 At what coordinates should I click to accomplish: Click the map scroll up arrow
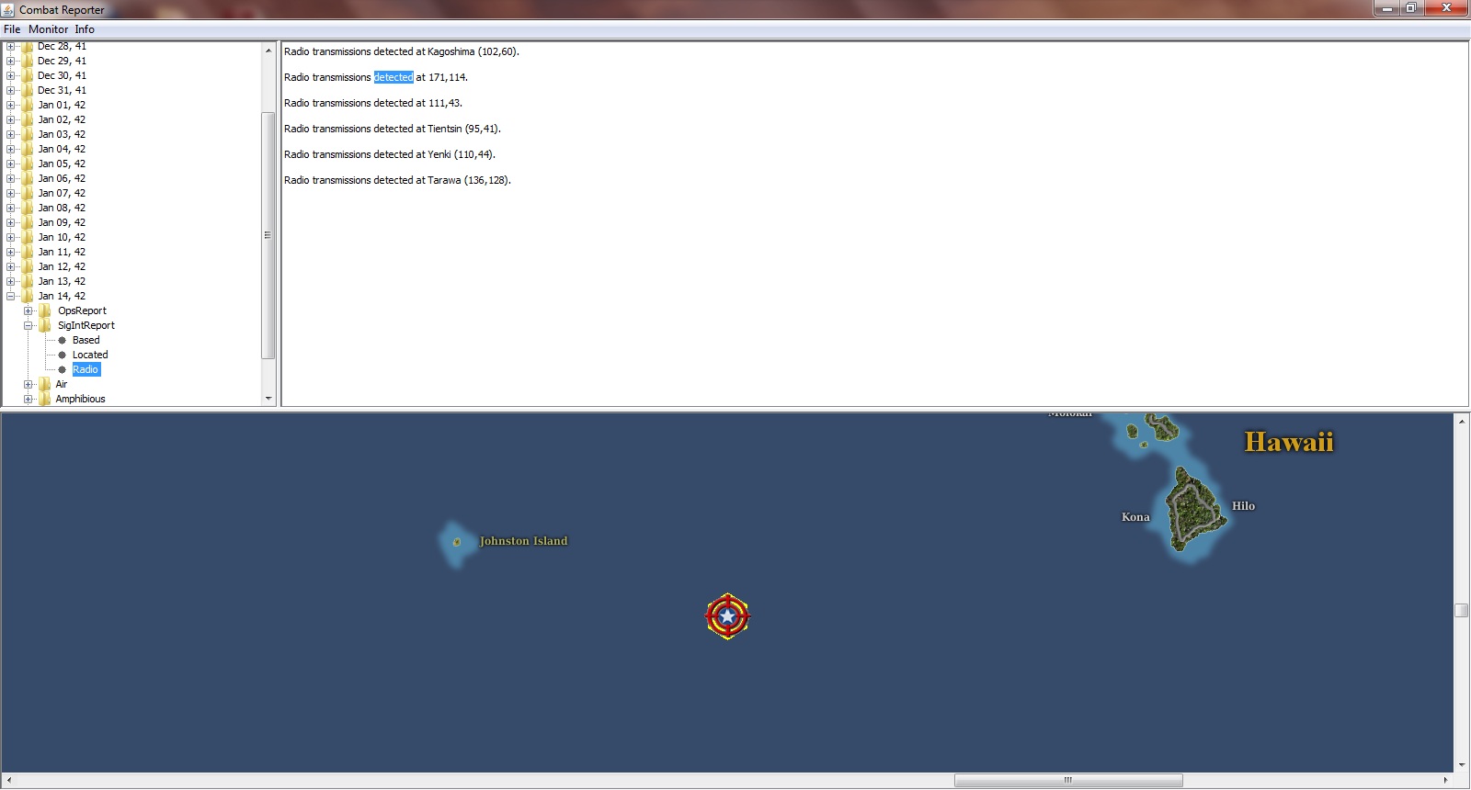click(1461, 421)
